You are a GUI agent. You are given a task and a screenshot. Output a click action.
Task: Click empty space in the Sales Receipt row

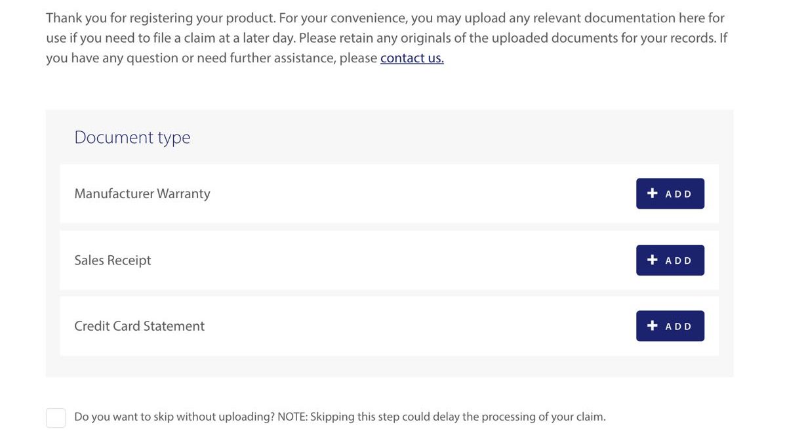click(x=393, y=260)
